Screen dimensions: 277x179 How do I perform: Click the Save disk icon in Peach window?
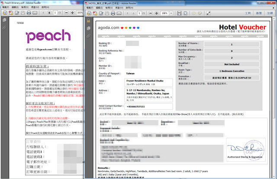pyautogui.click(x=23, y=13)
